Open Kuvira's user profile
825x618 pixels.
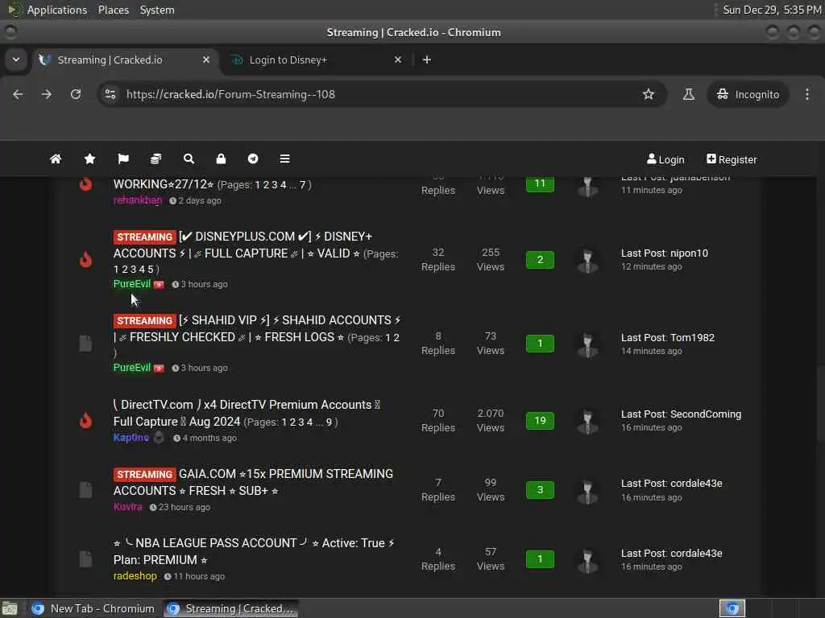click(128, 507)
